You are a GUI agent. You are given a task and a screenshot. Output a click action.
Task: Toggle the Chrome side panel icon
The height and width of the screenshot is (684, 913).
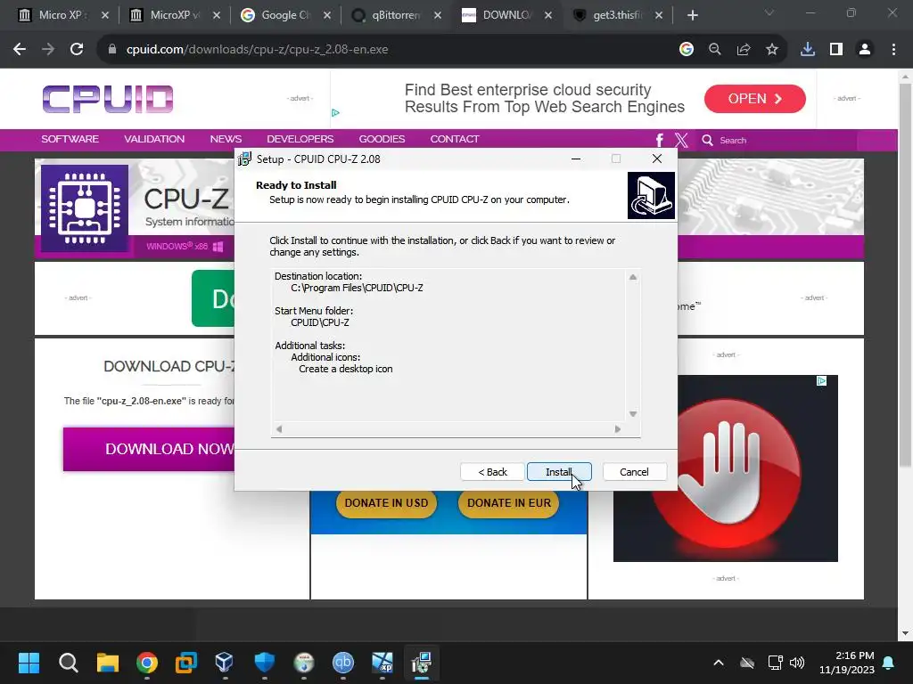tap(836, 50)
